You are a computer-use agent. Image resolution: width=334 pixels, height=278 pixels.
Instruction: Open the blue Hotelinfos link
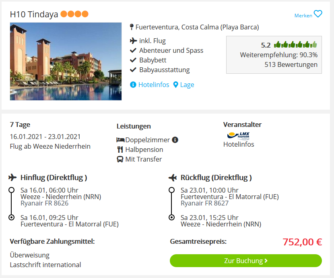154,85
